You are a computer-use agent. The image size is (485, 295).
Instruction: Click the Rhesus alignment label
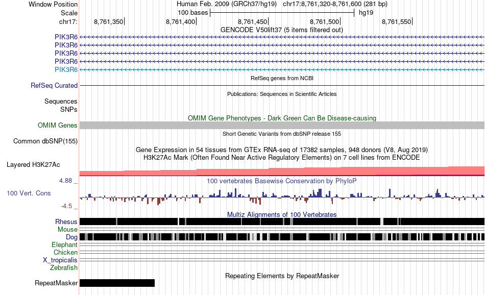pyautogui.click(x=66, y=222)
